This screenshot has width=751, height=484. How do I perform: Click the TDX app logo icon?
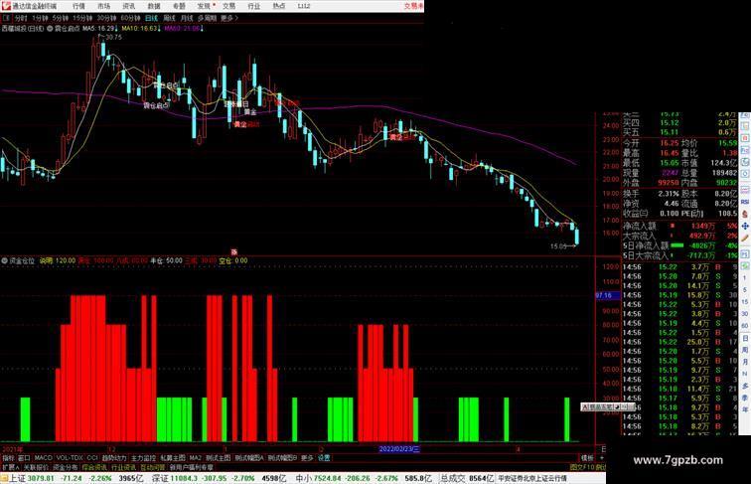6,6
